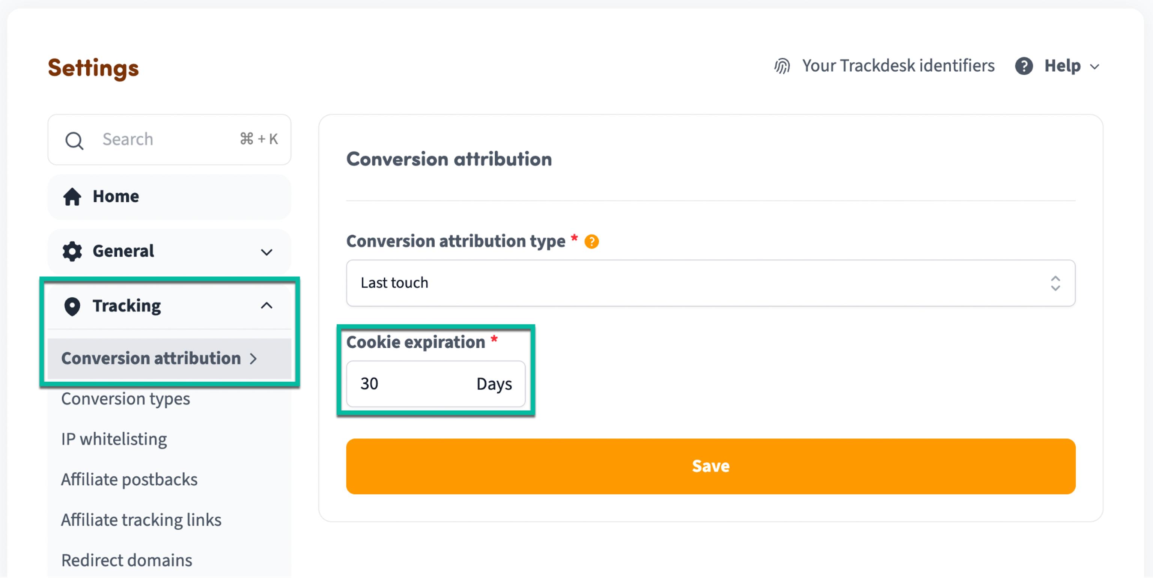Click the General gear icon

point(72,251)
